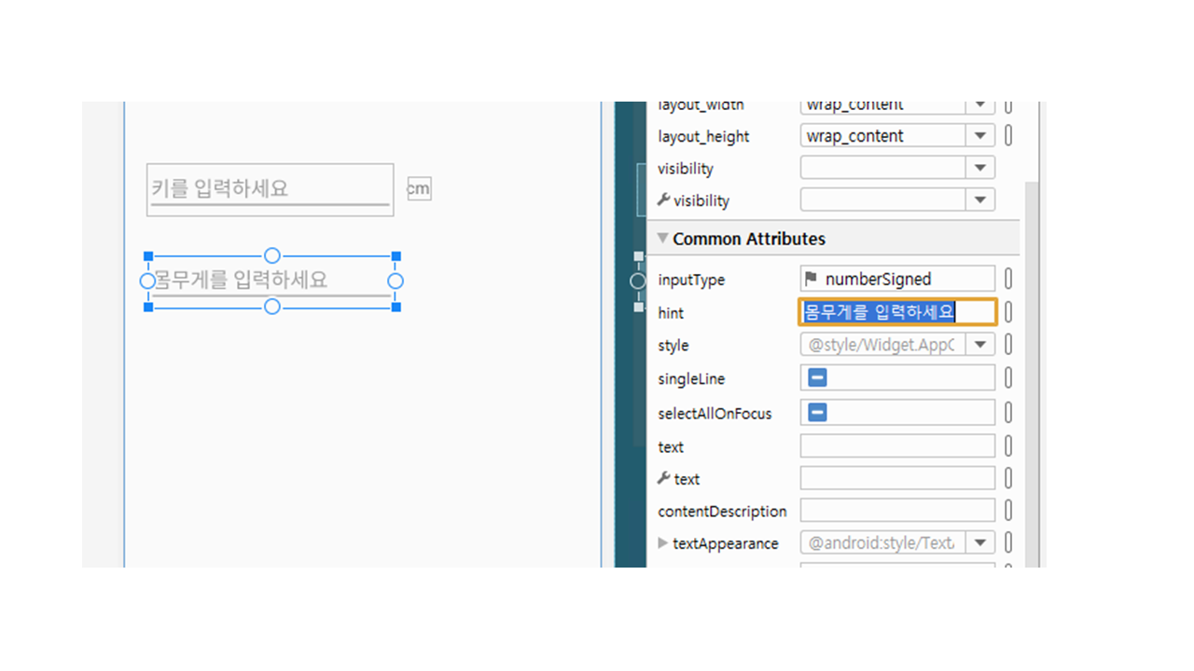Click the resource picker button beside layout_height
The height and width of the screenshot is (671, 1194).
click(1008, 136)
